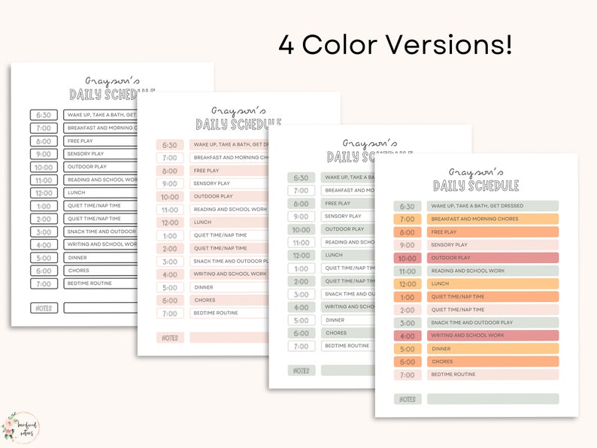Click the NOTES label on green schedule
Image resolution: width=597 pixels, height=448 pixels.
click(x=302, y=371)
